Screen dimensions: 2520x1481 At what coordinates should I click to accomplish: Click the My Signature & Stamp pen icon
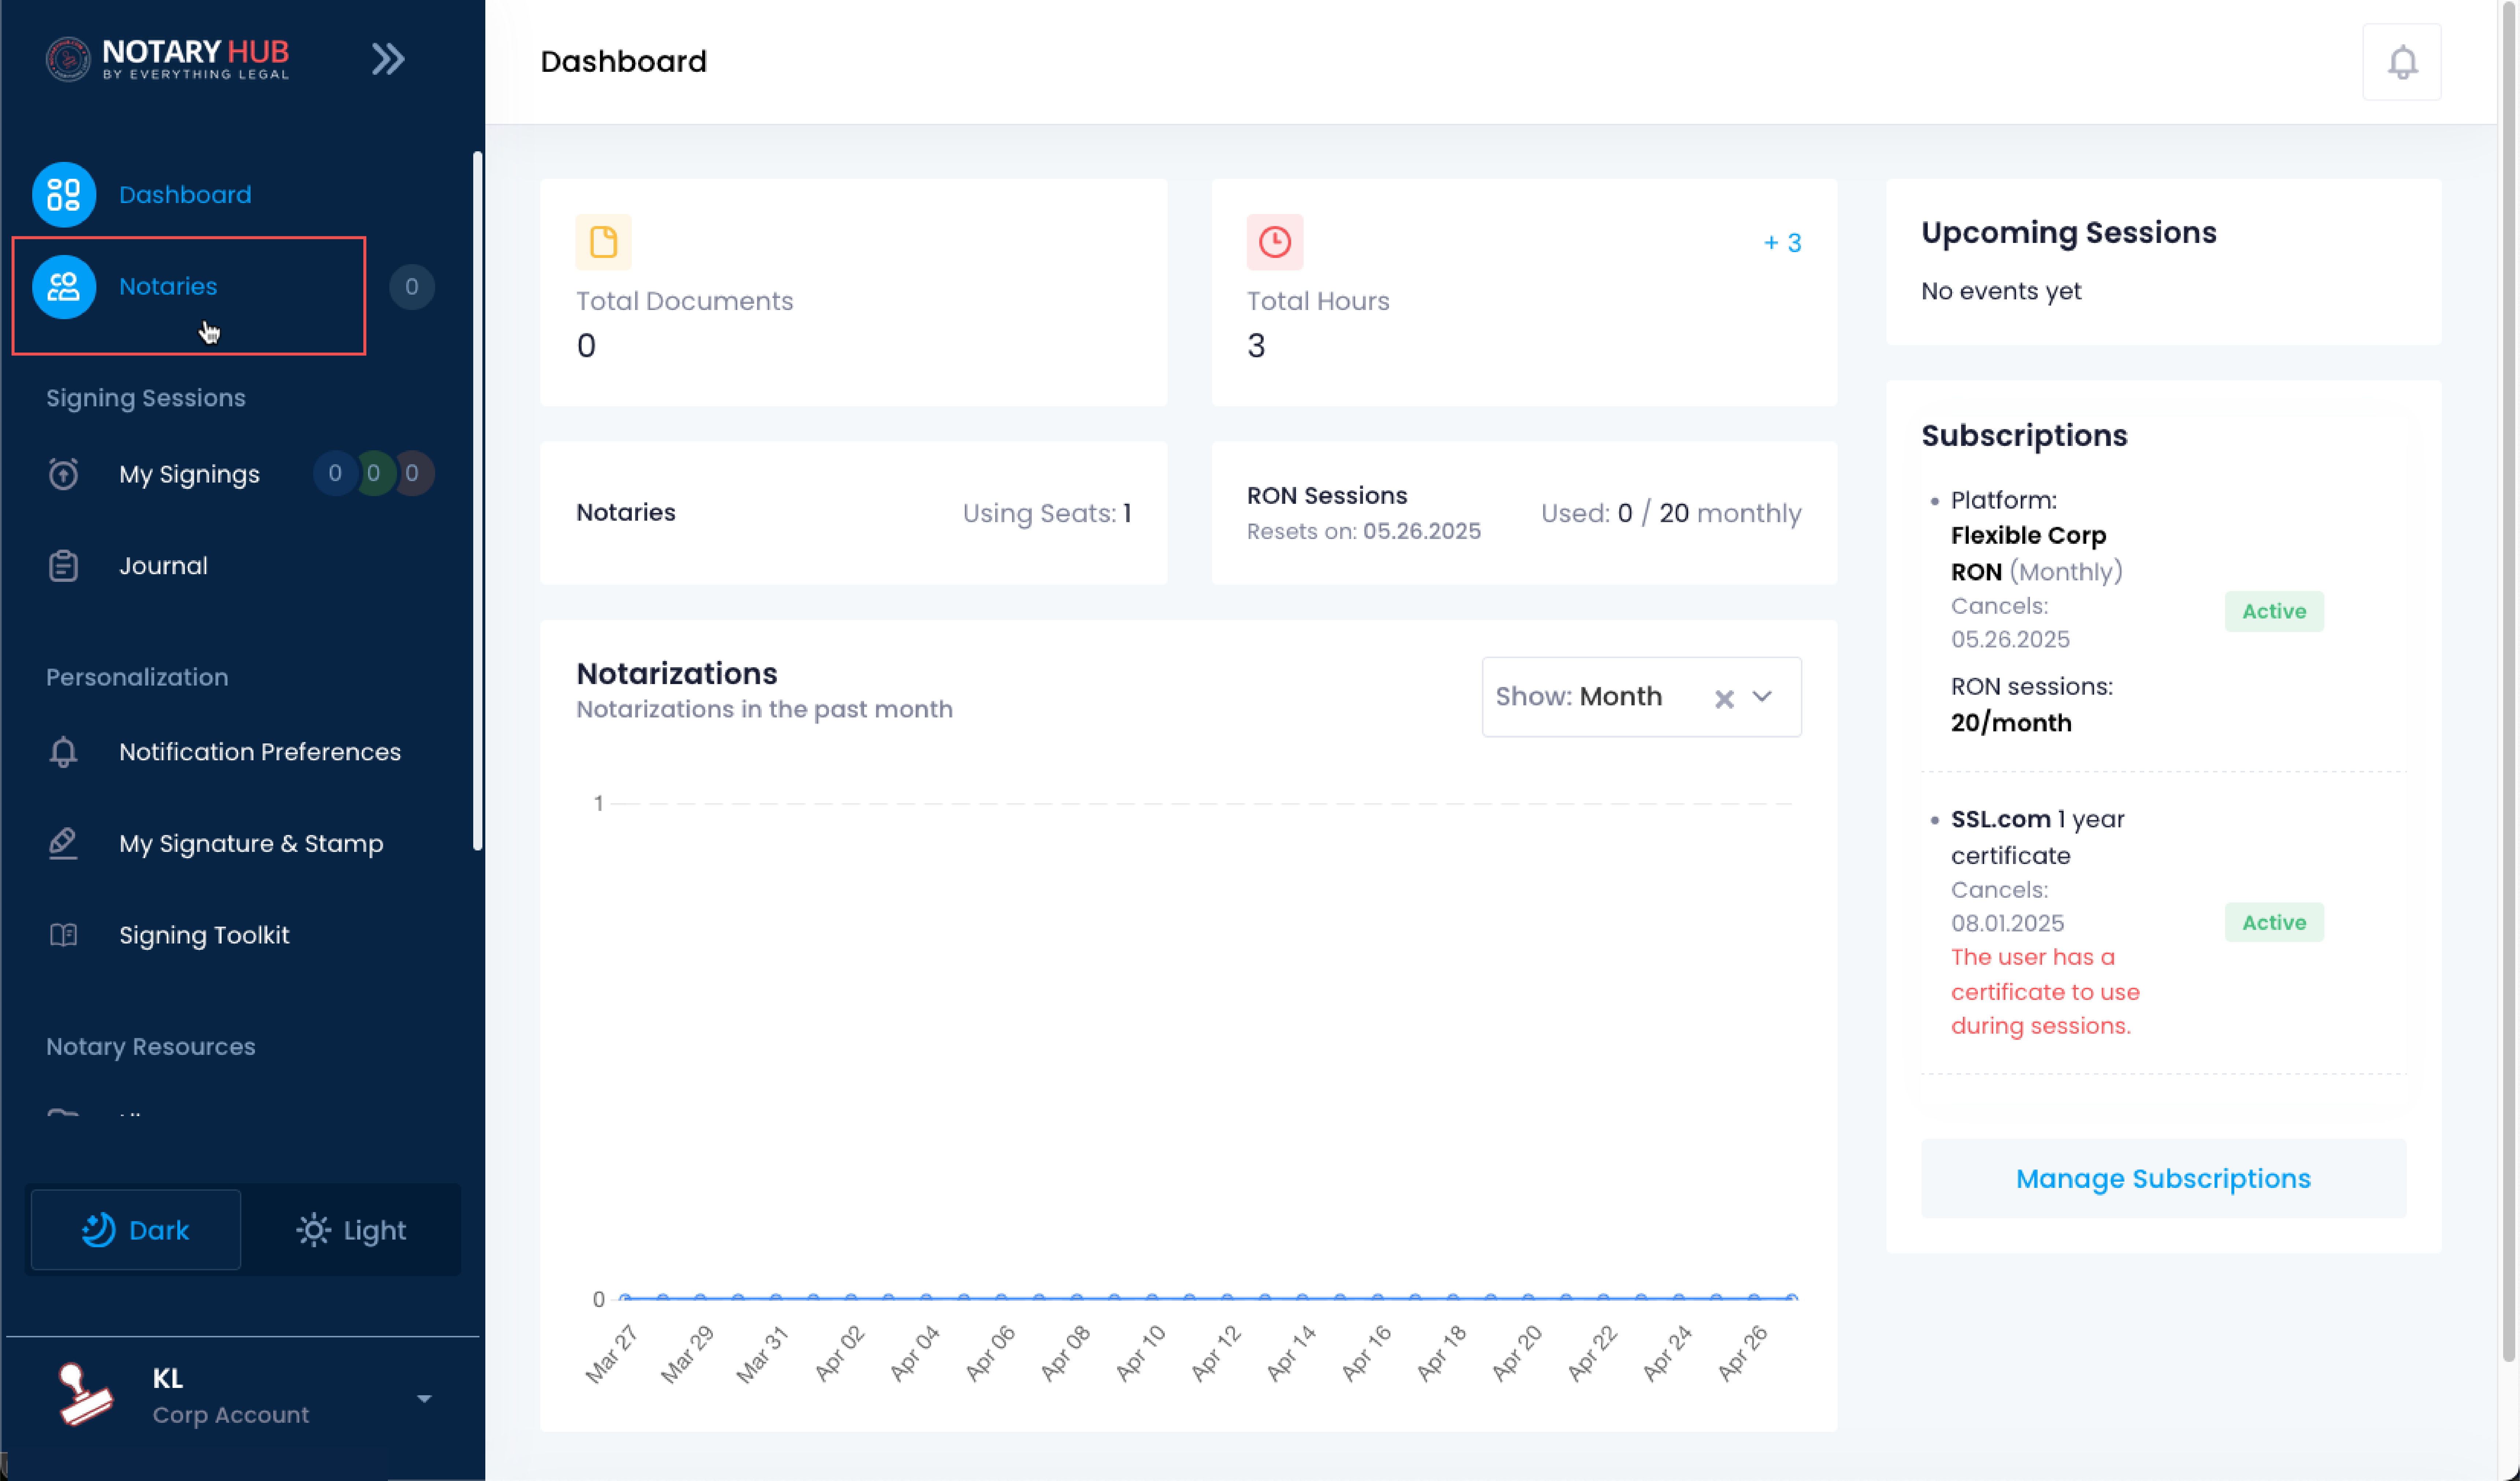click(x=63, y=843)
